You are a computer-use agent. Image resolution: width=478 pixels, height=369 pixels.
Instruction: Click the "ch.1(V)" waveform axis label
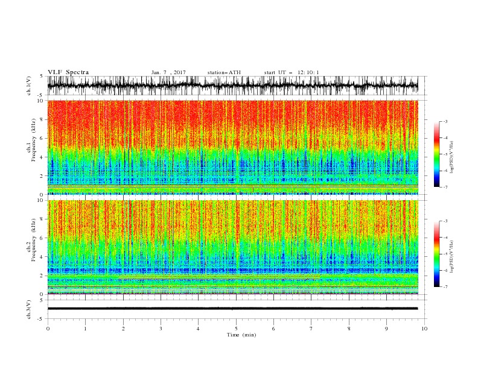[x=29, y=86]
